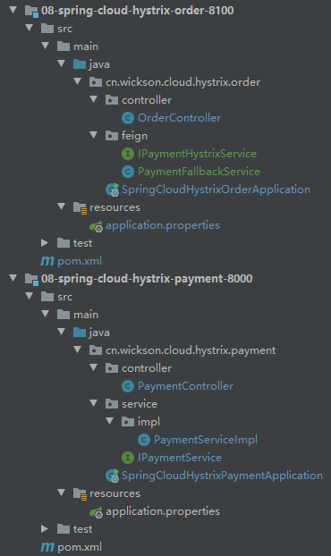The height and width of the screenshot is (556, 331).
Task: Collapse cn.wickson.cloud.hystrix.order package
Action: pyautogui.click(x=78, y=81)
